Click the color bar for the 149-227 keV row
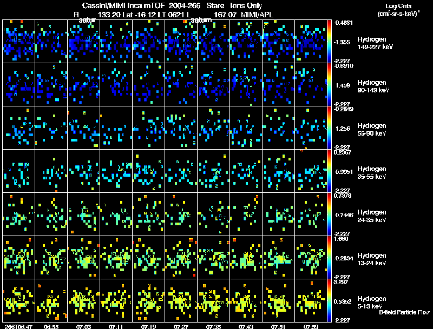Screen dimensions: 433x329 click(x=329, y=42)
